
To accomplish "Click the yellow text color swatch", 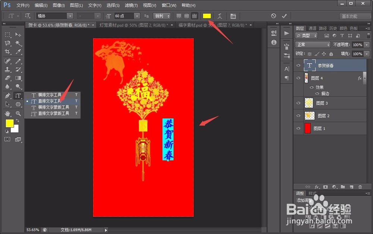I will (207, 16).
